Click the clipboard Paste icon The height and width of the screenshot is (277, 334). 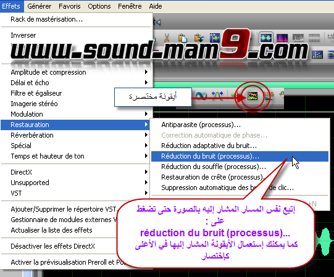pos(183,38)
